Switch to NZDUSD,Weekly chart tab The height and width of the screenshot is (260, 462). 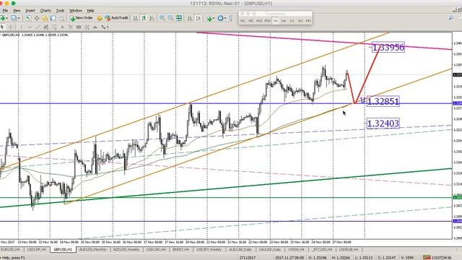click(x=126, y=250)
